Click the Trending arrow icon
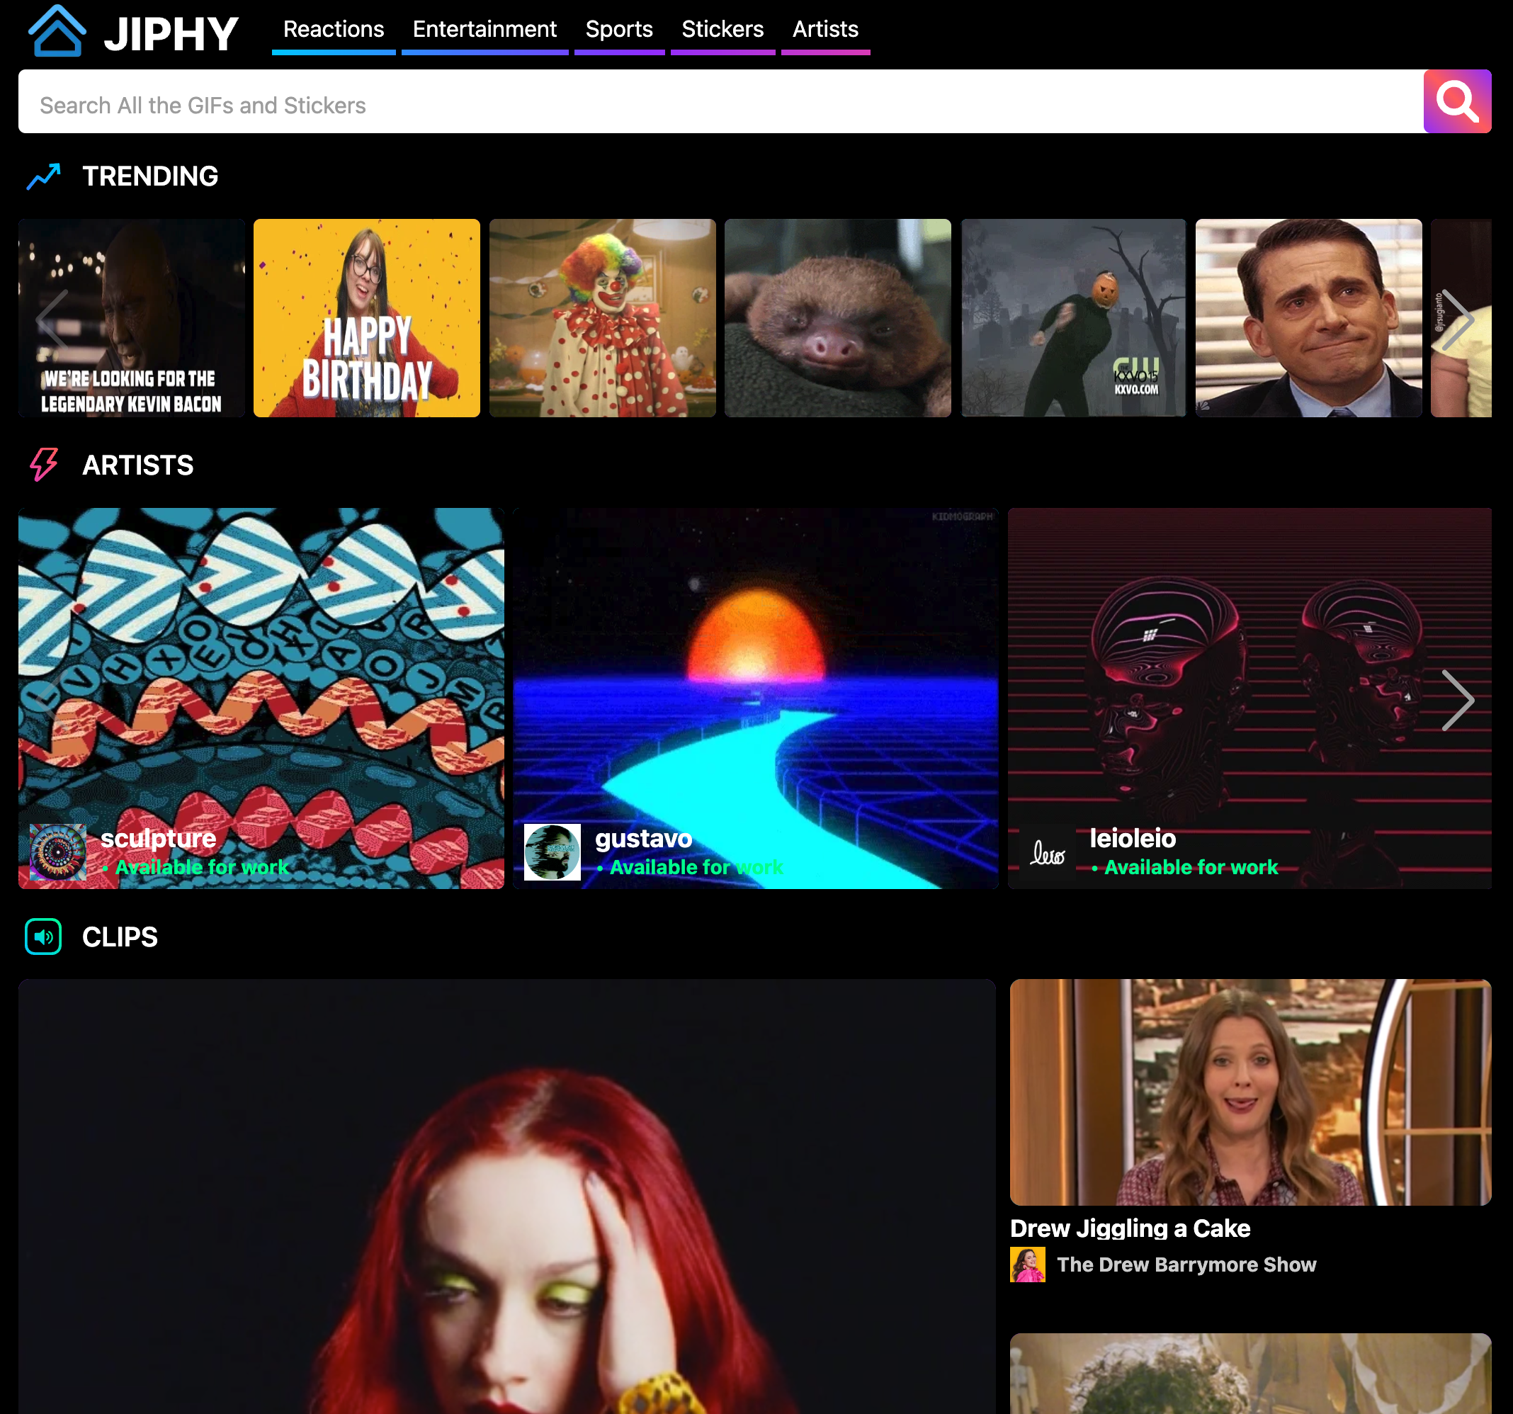Viewport: 1513px width, 1414px height. pyautogui.click(x=43, y=176)
